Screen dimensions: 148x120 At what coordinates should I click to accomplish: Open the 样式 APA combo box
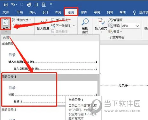point(131,26)
